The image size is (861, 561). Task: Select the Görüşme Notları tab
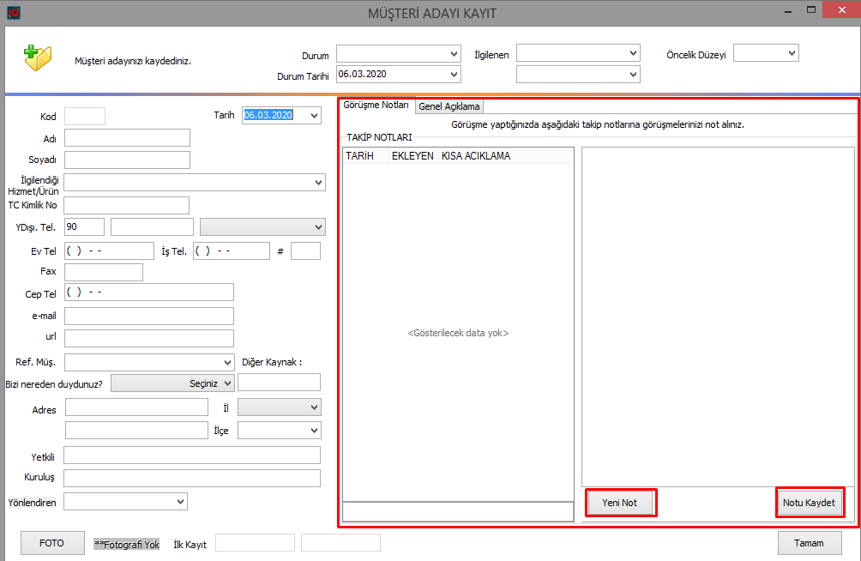pos(376,105)
